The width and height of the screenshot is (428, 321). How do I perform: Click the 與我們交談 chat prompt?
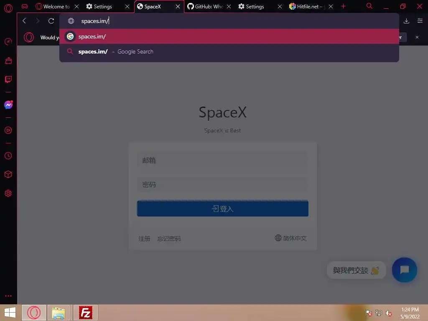point(356,270)
